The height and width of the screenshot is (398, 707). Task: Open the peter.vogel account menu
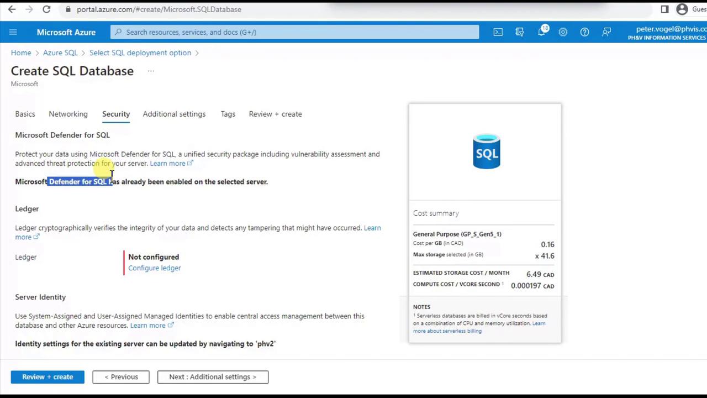pyautogui.click(x=667, y=33)
